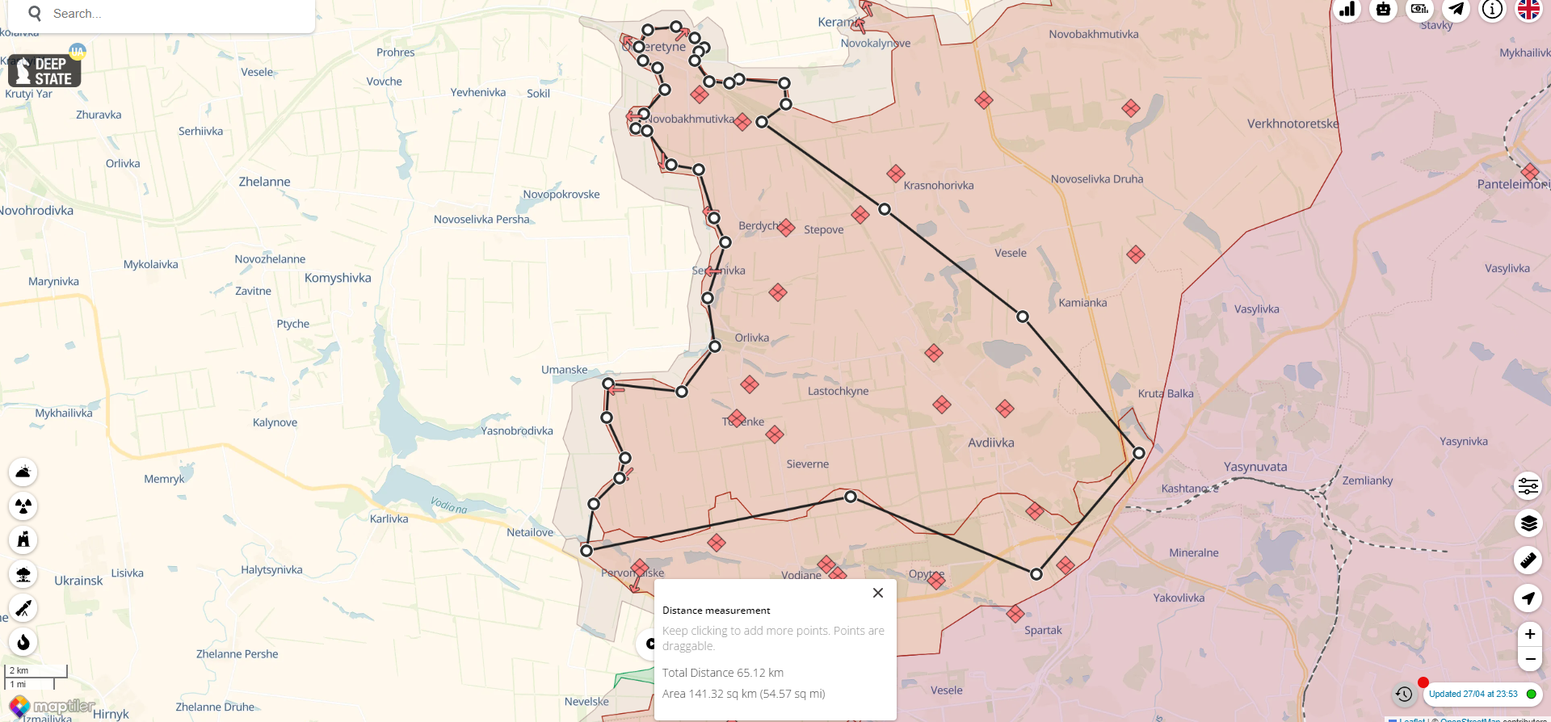This screenshot has height=722, width=1551.
Task: Toggle the nuclear blast mushroom-cloud tool
Action: click(23, 574)
